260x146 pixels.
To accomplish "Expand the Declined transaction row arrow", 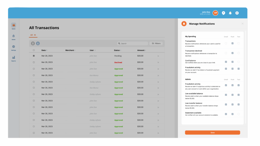I will coord(158,62).
